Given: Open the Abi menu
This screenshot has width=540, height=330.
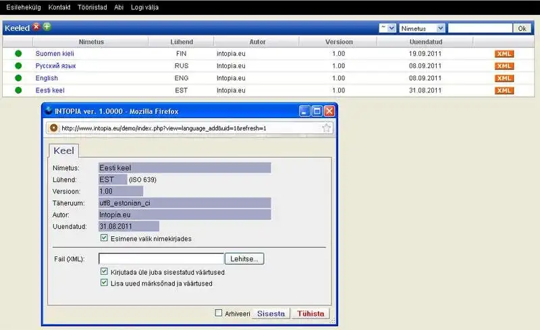Looking at the screenshot, I should coord(119,7).
